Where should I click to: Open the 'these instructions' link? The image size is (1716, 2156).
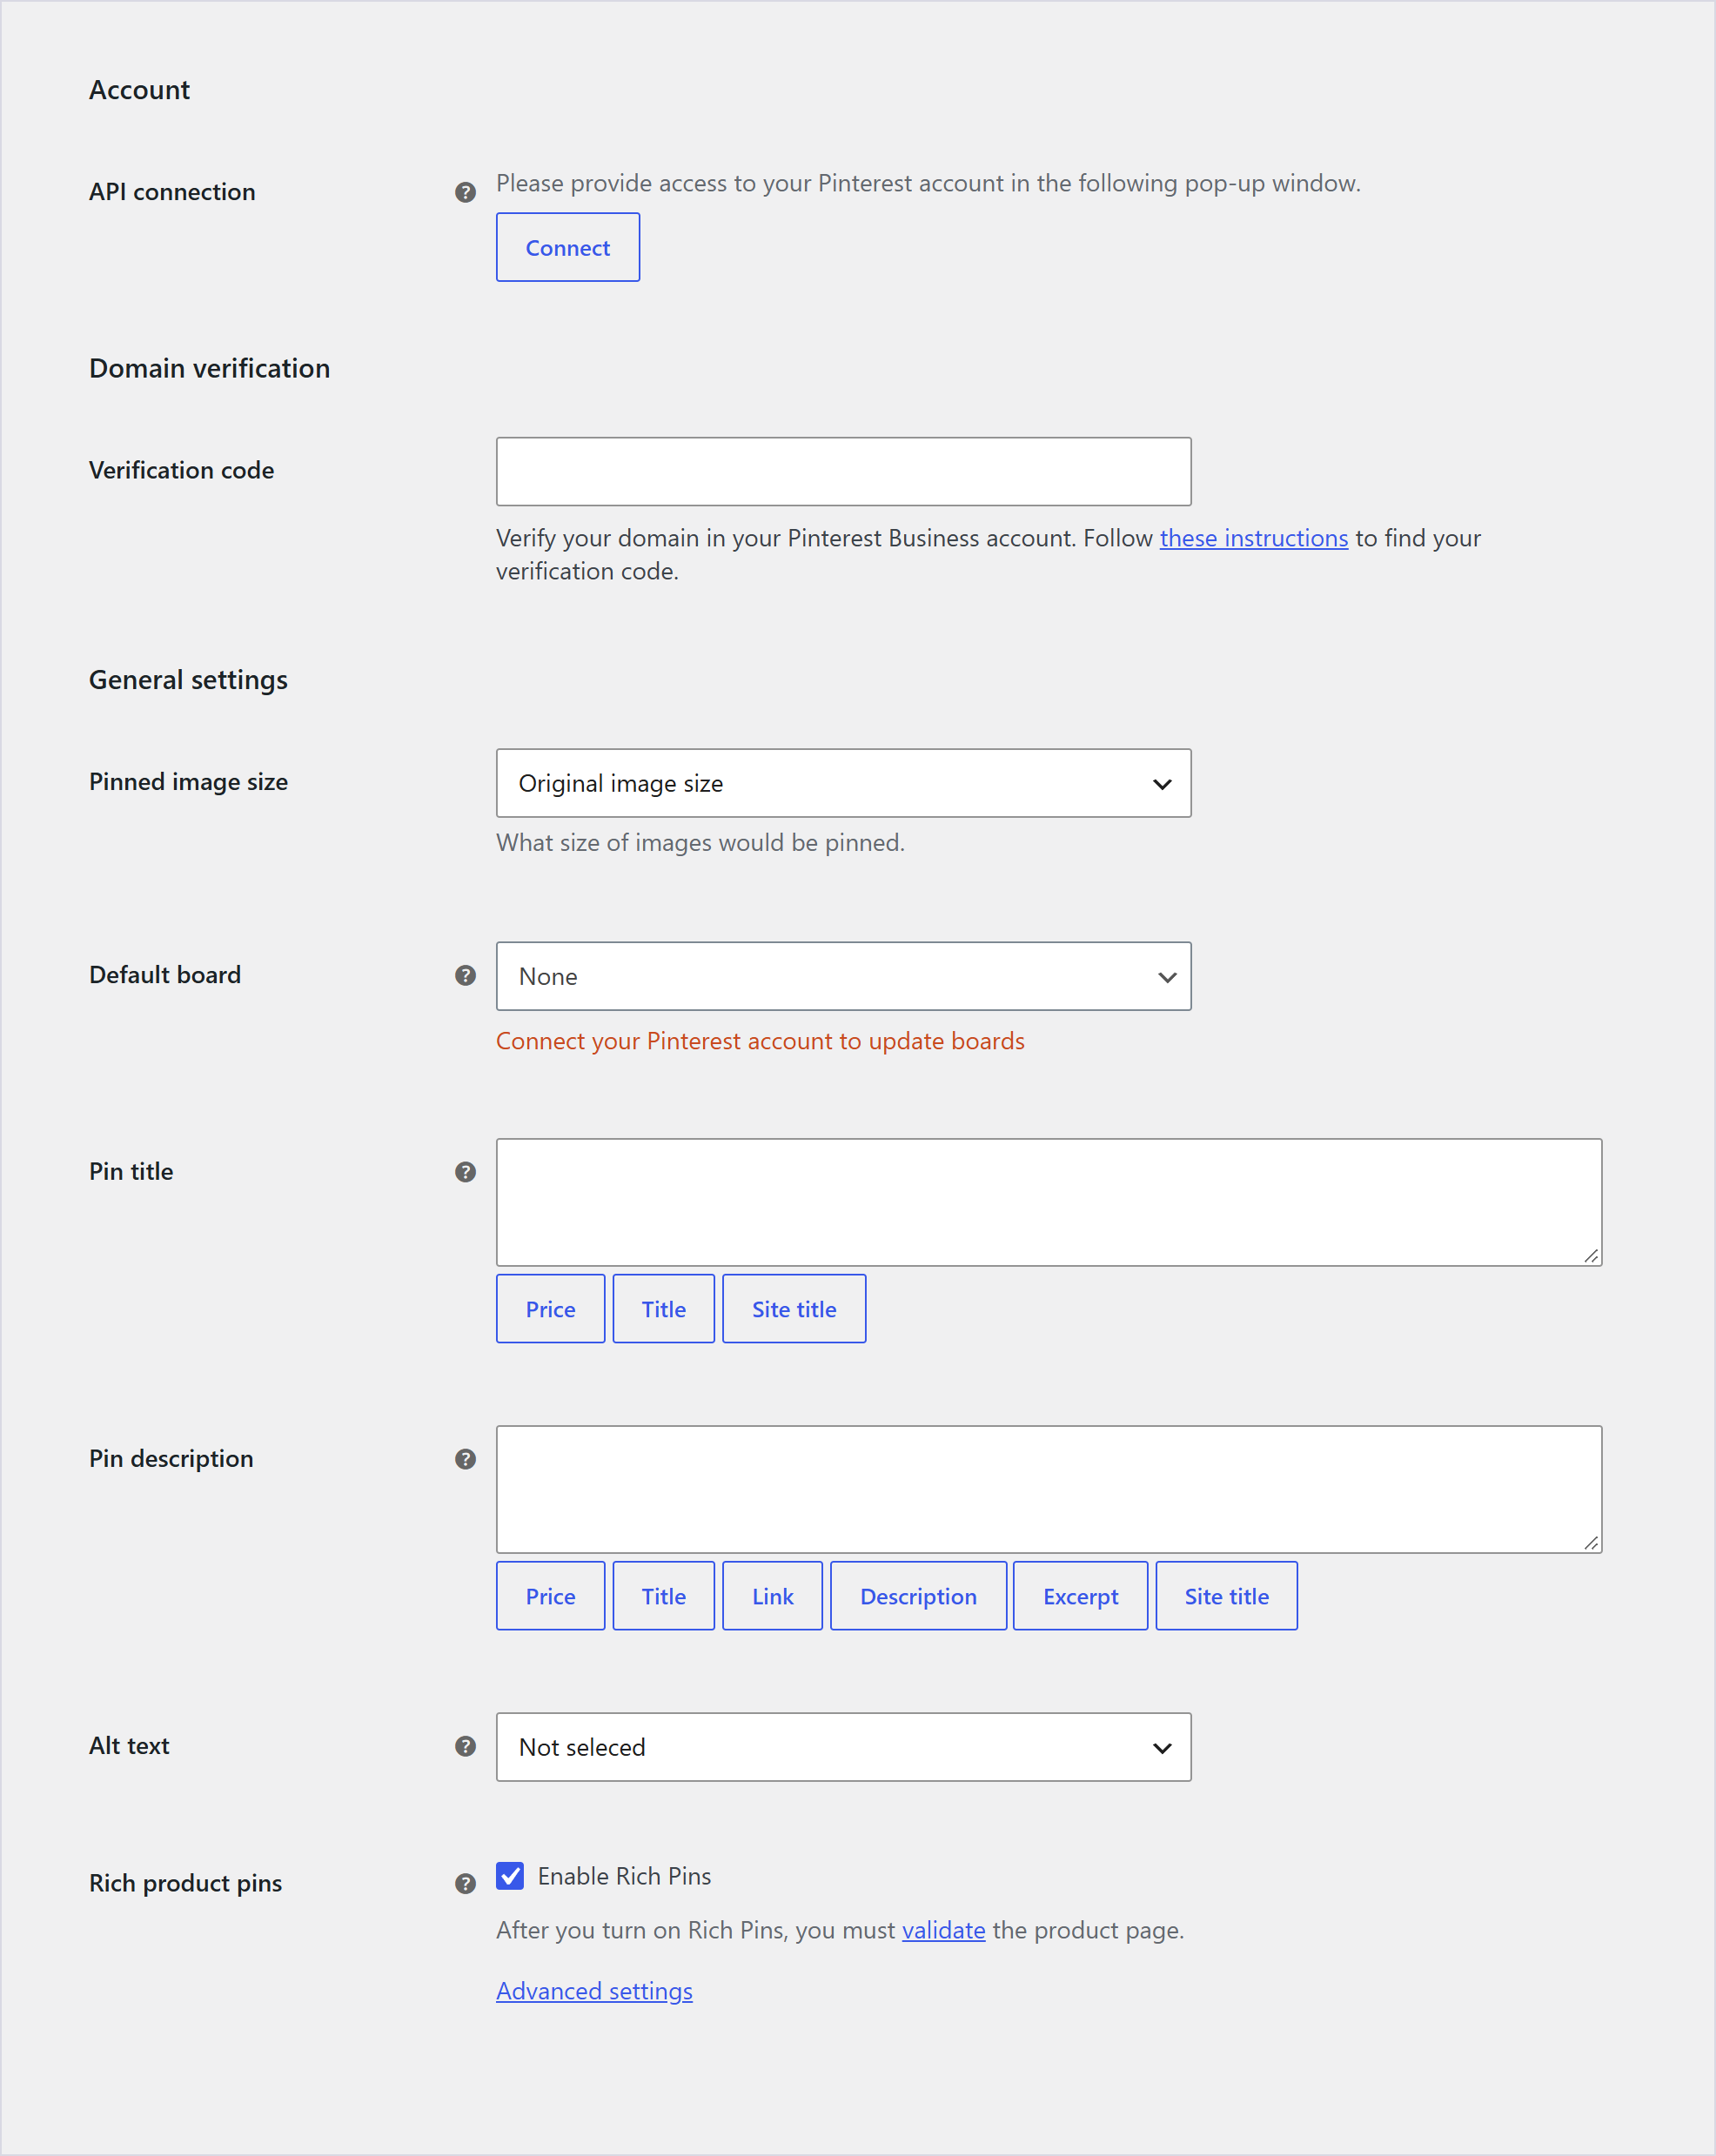tap(1254, 538)
